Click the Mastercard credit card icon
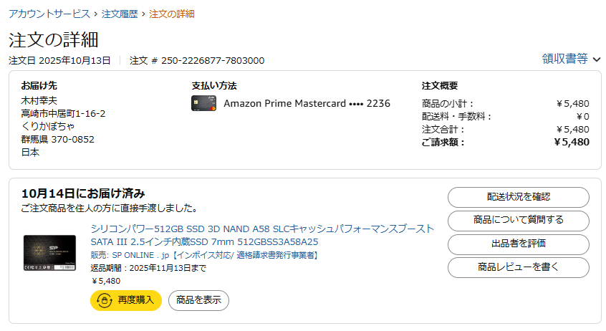Image resolution: width=606 pixels, height=331 pixels. (x=204, y=103)
